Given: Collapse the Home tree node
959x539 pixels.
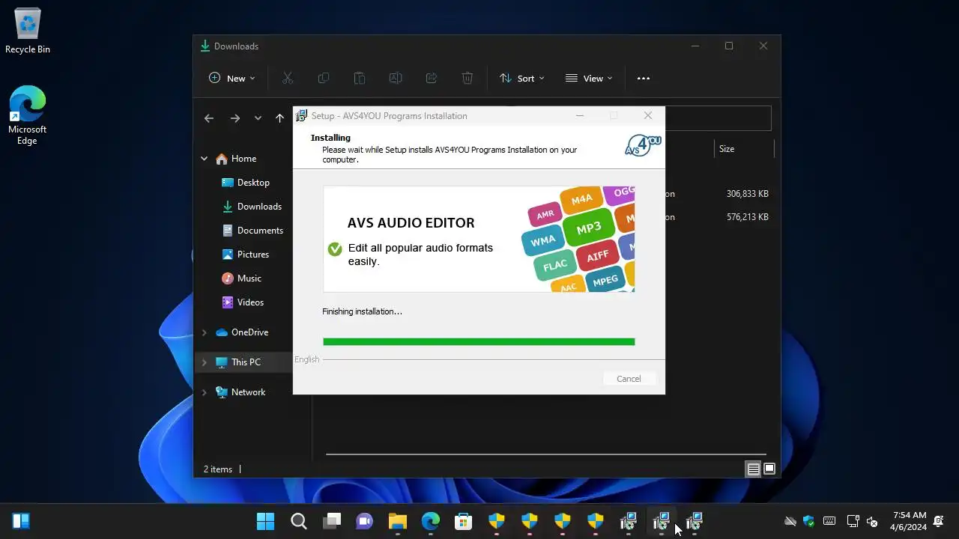Looking at the screenshot, I should pyautogui.click(x=204, y=159).
